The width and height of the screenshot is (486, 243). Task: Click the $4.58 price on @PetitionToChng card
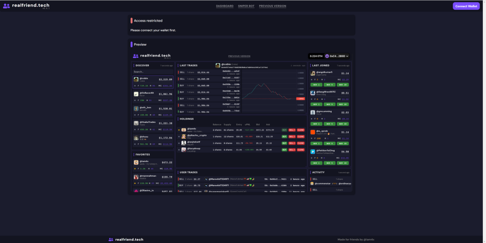tap(345, 152)
